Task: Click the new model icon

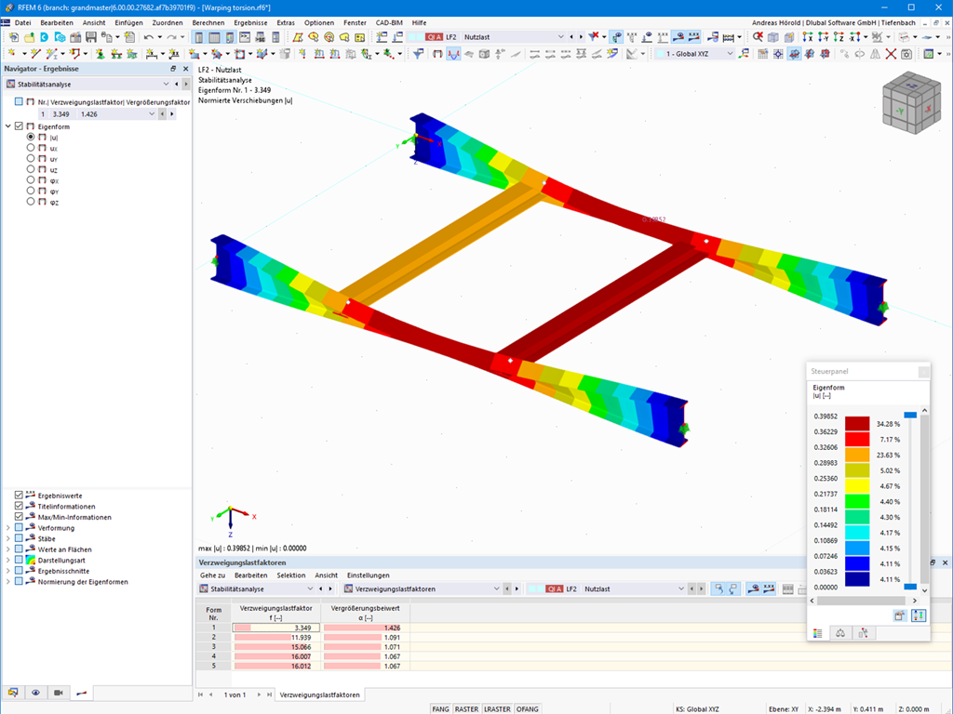Action: click(13, 37)
